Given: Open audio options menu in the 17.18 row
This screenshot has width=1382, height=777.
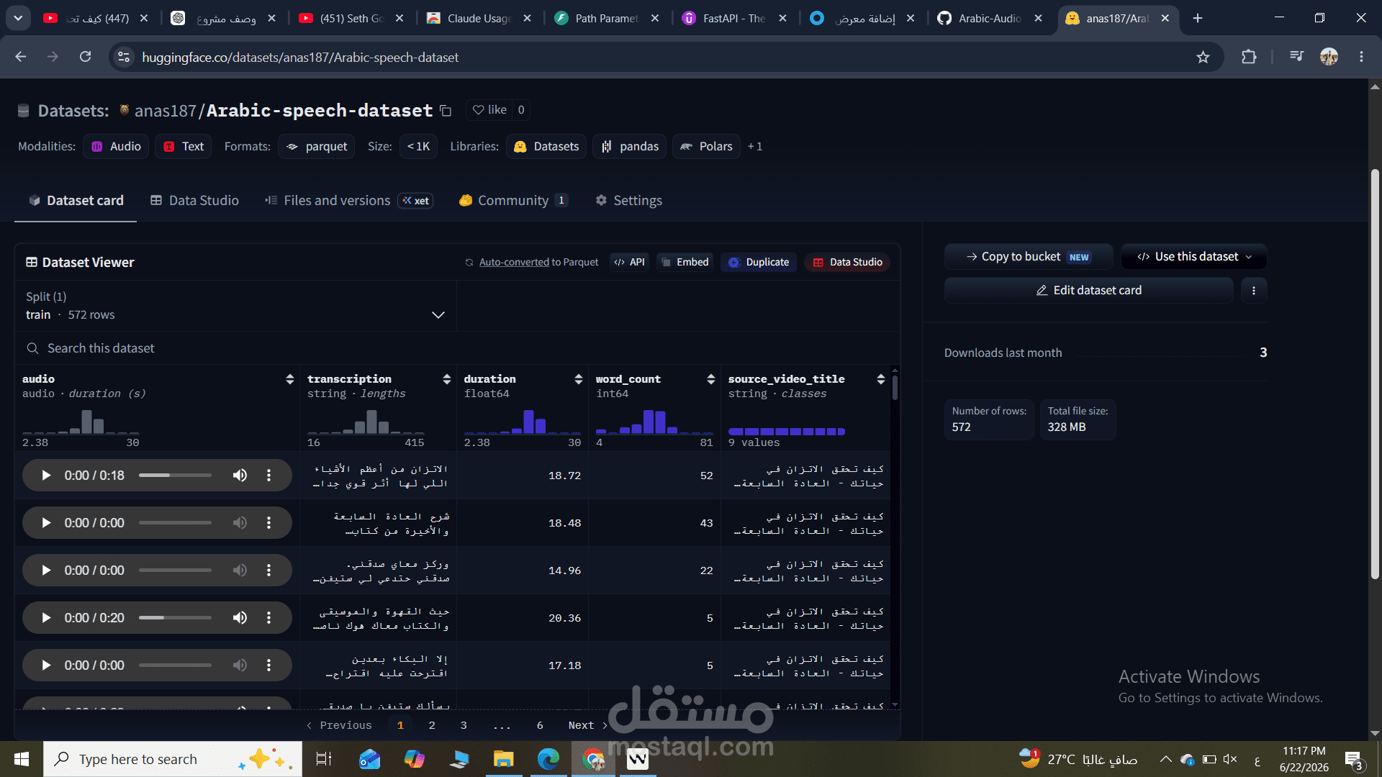Looking at the screenshot, I should click(x=269, y=665).
